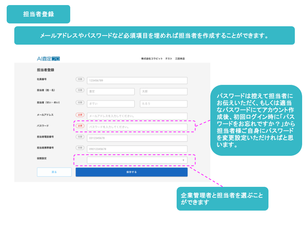Open the 役割設定 dropdown
The width and height of the screenshot is (305, 228).
click(x=137, y=160)
